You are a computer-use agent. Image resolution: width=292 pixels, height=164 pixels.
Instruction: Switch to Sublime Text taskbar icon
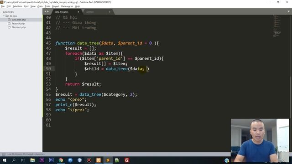point(108,160)
